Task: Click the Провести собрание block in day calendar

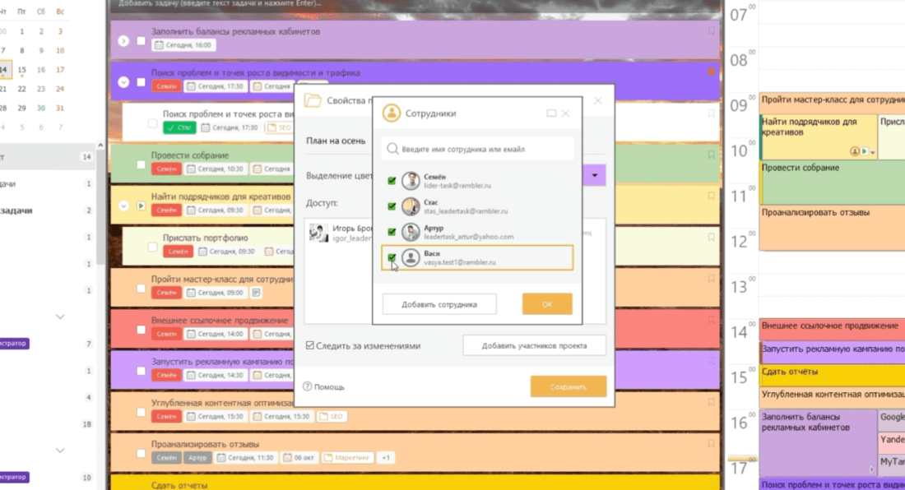Action: click(831, 181)
